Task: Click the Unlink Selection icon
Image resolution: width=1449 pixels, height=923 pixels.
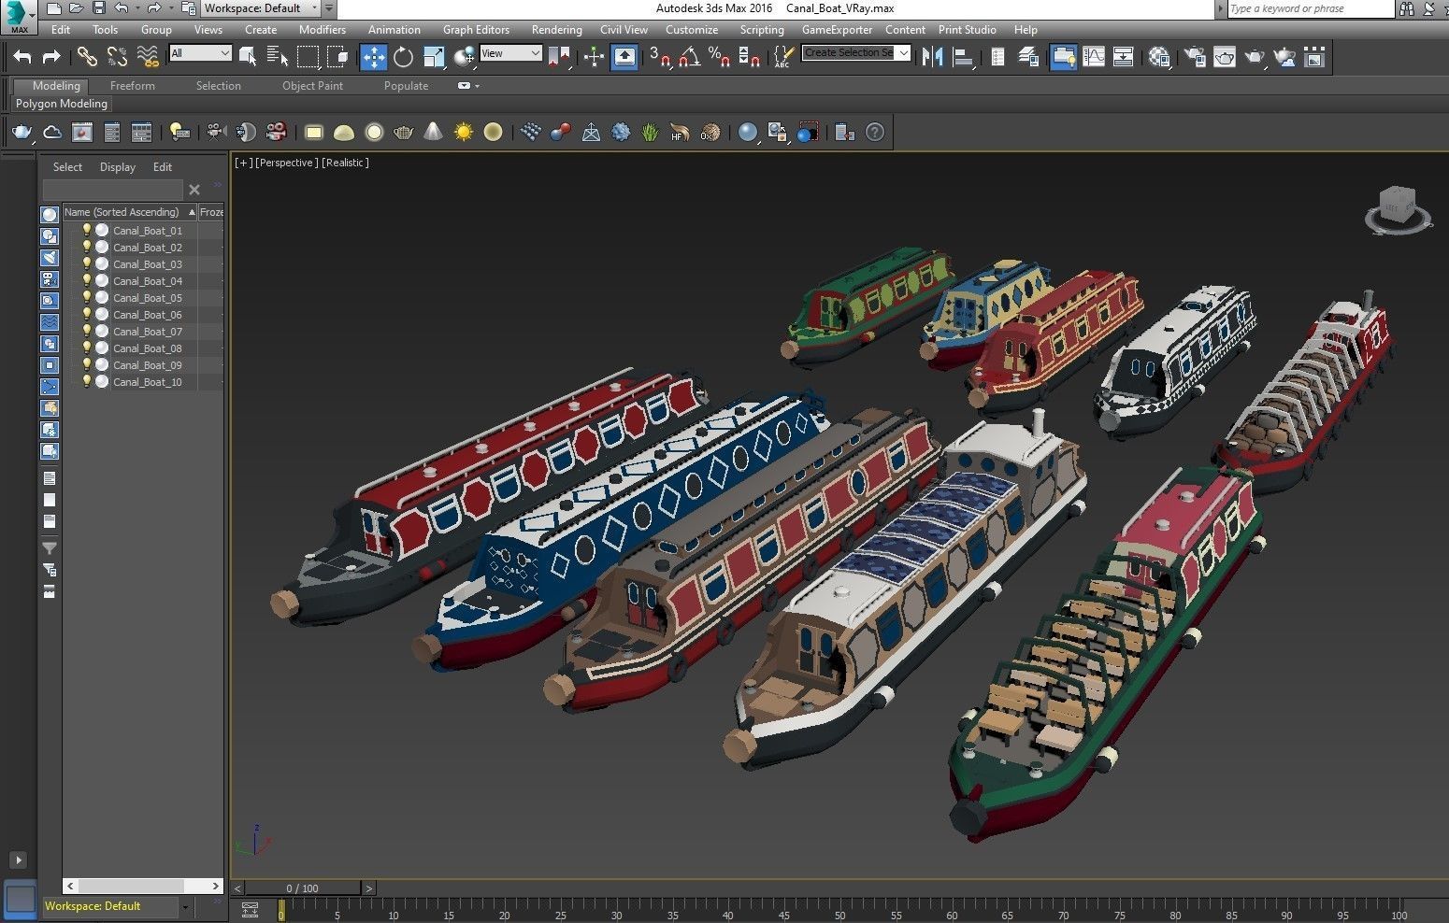Action: click(x=117, y=57)
